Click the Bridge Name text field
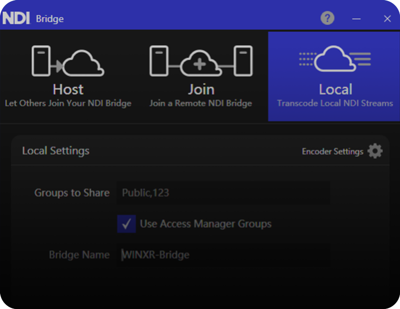400x309 pixels. pyautogui.click(x=223, y=255)
